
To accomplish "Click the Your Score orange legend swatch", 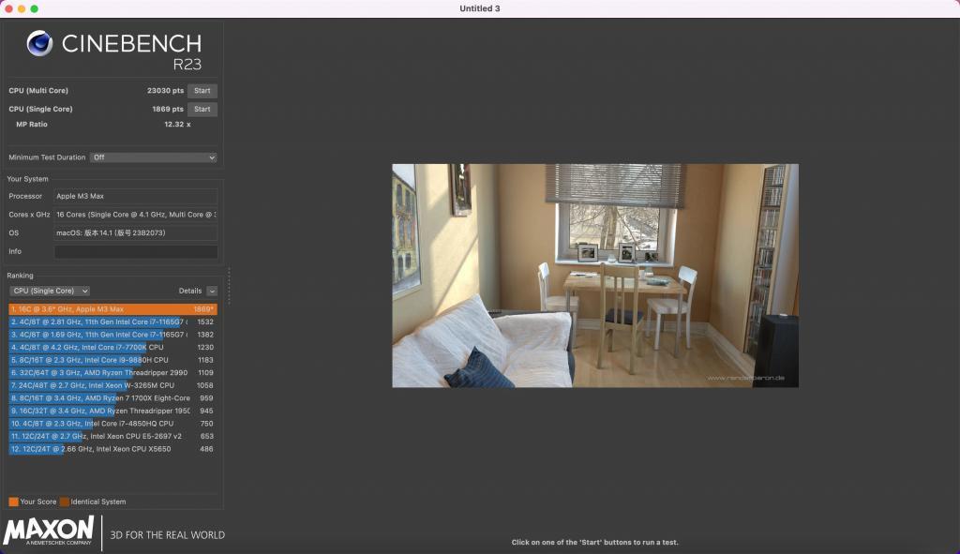I will click(x=13, y=502).
